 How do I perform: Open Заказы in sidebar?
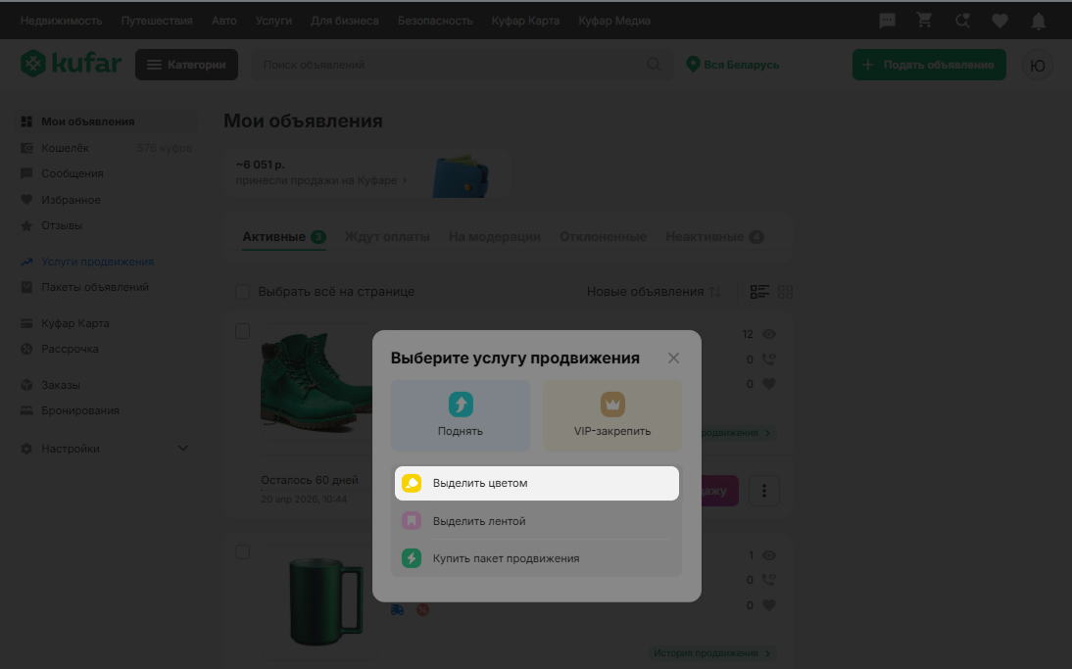pyautogui.click(x=107, y=385)
